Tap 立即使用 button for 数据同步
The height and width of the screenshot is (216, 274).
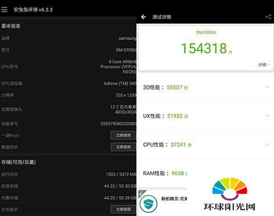[x=123, y=147]
